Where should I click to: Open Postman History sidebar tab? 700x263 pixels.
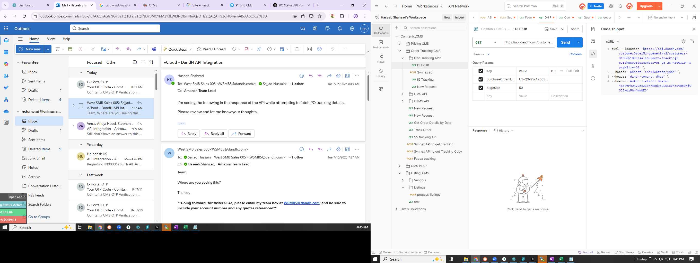coord(381,73)
